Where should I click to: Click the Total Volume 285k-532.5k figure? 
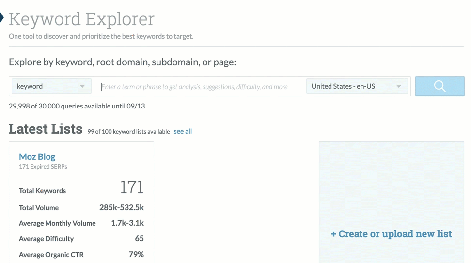(122, 208)
